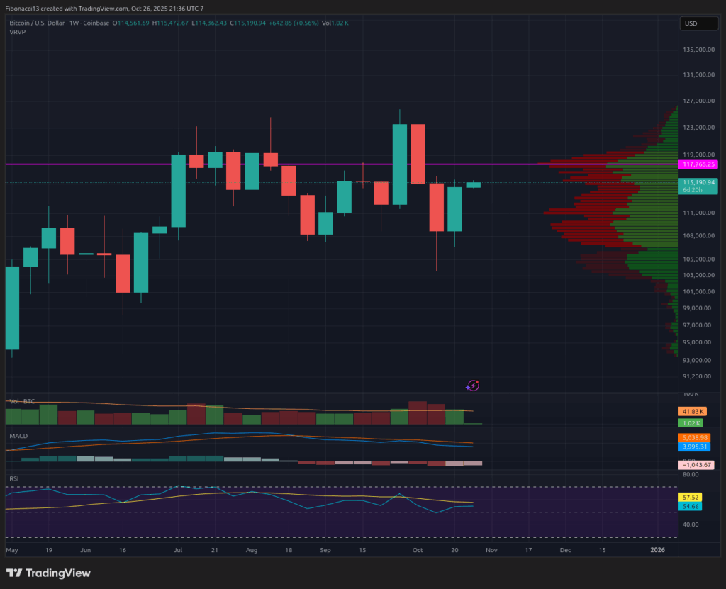The image size is (726, 589).
Task: Click the blue 3,995.31 MACD signal value
Action: [x=696, y=447]
